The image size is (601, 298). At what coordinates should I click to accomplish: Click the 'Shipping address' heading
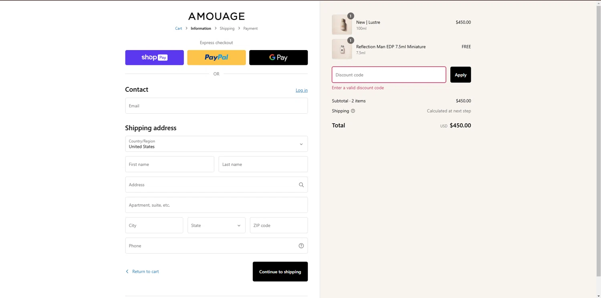(x=151, y=128)
